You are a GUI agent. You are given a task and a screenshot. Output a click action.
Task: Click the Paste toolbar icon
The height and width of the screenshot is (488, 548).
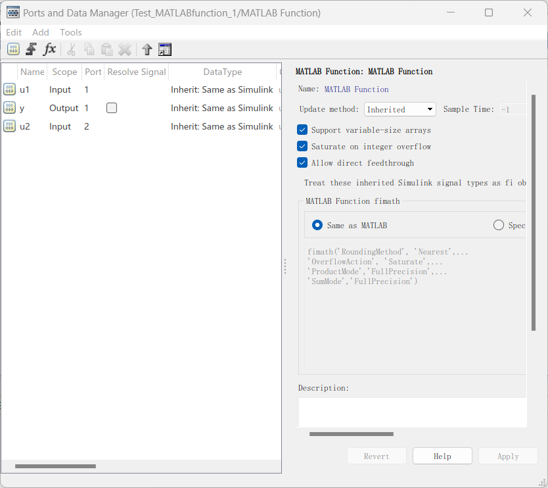(x=106, y=49)
